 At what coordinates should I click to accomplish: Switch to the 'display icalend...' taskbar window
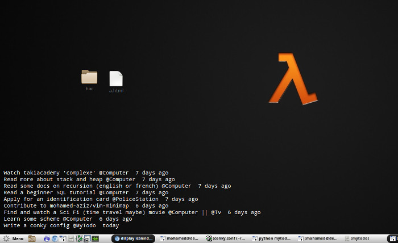133,238
